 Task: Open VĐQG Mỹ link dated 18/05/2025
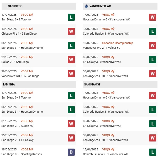pos(27,149)
